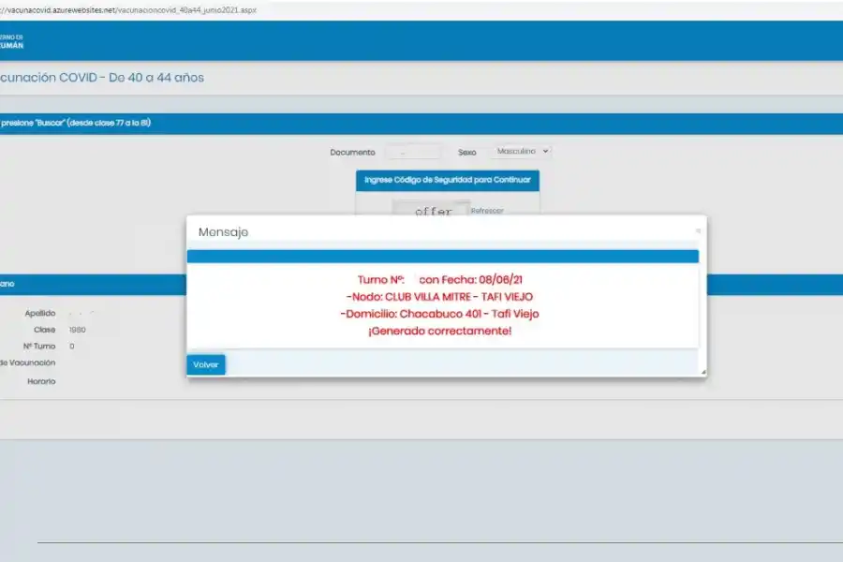The height and width of the screenshot is (562, 843).
Task: Open the Sexo dropdown showing Masculino
Action: coord(523,151)
